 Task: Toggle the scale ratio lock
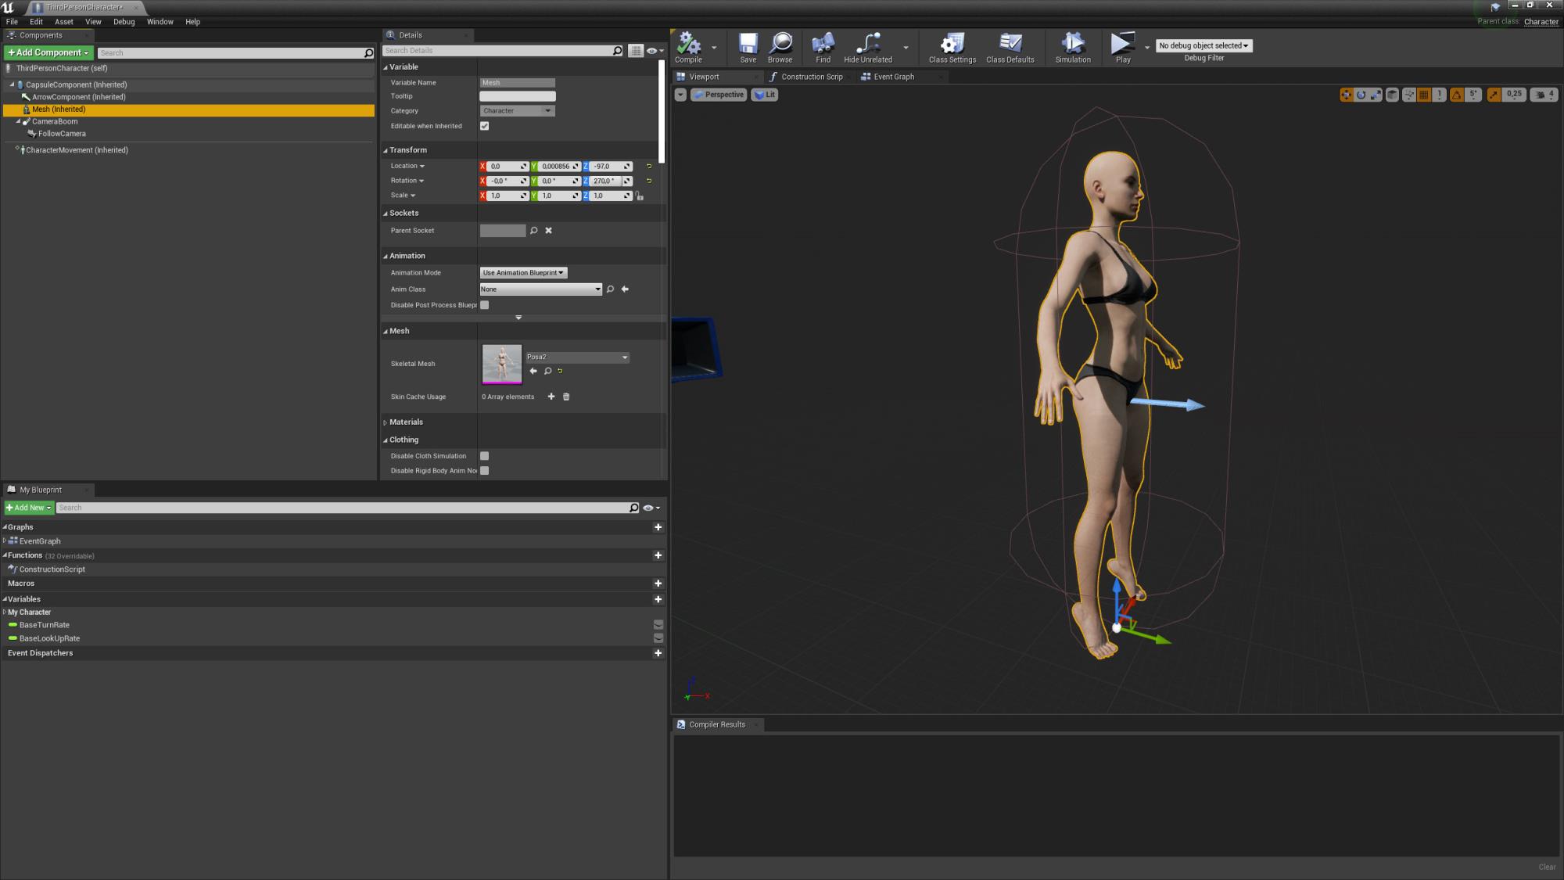pyautogui.click(x=640, y=196)
